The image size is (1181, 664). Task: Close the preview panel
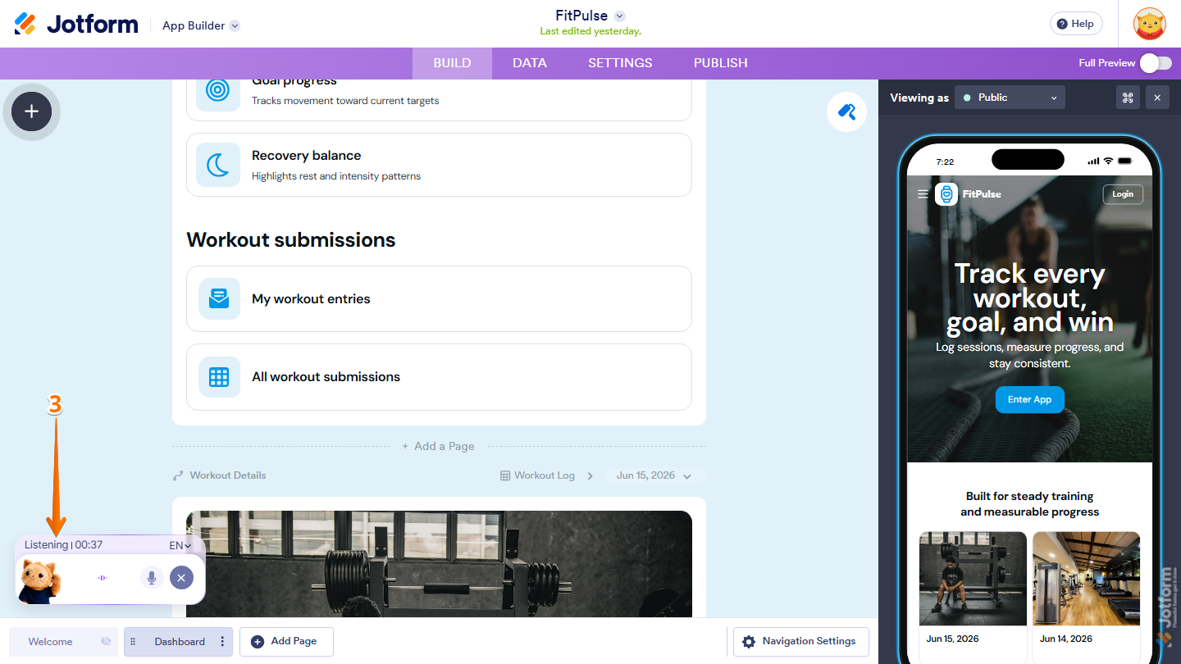[1157, 98]
